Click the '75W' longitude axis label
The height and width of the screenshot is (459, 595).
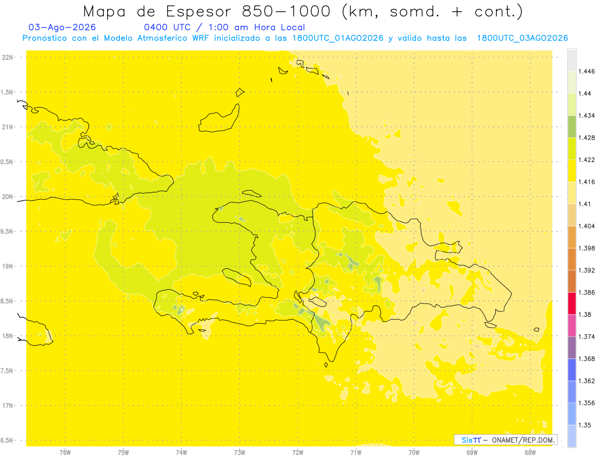click(123, 453)
